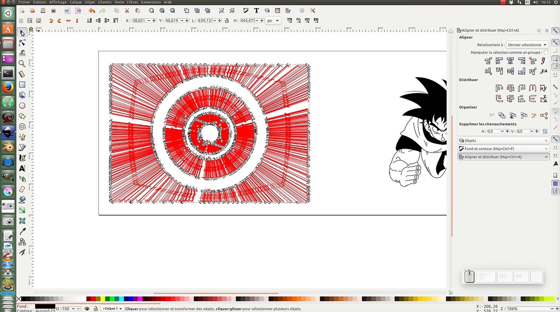
Task: Open the Calque menu
Action: point(76,2)
